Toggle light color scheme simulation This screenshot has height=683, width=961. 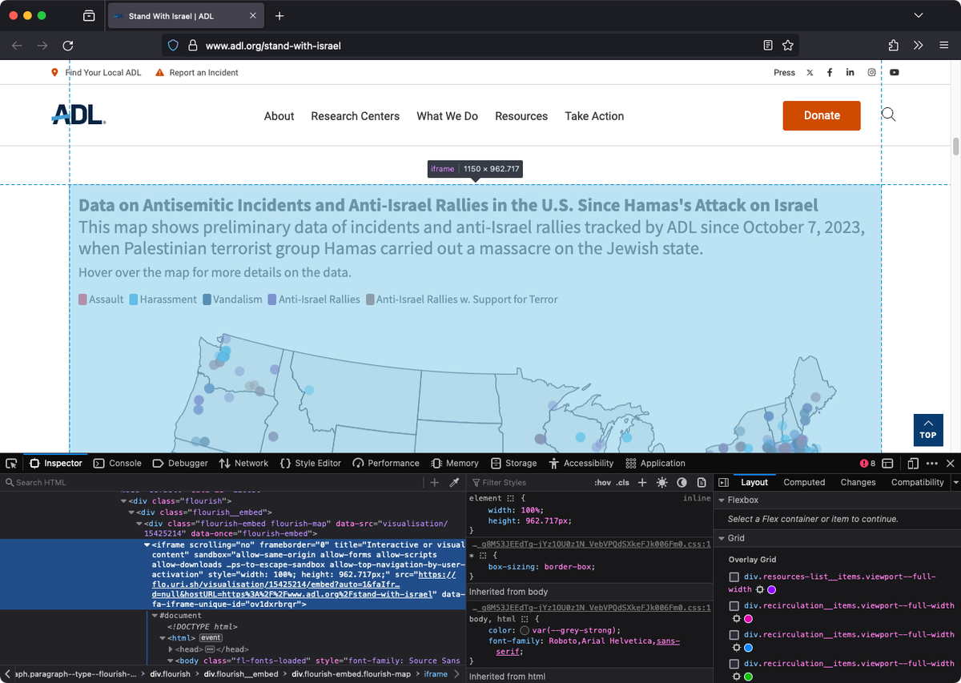tap(661, 483)
